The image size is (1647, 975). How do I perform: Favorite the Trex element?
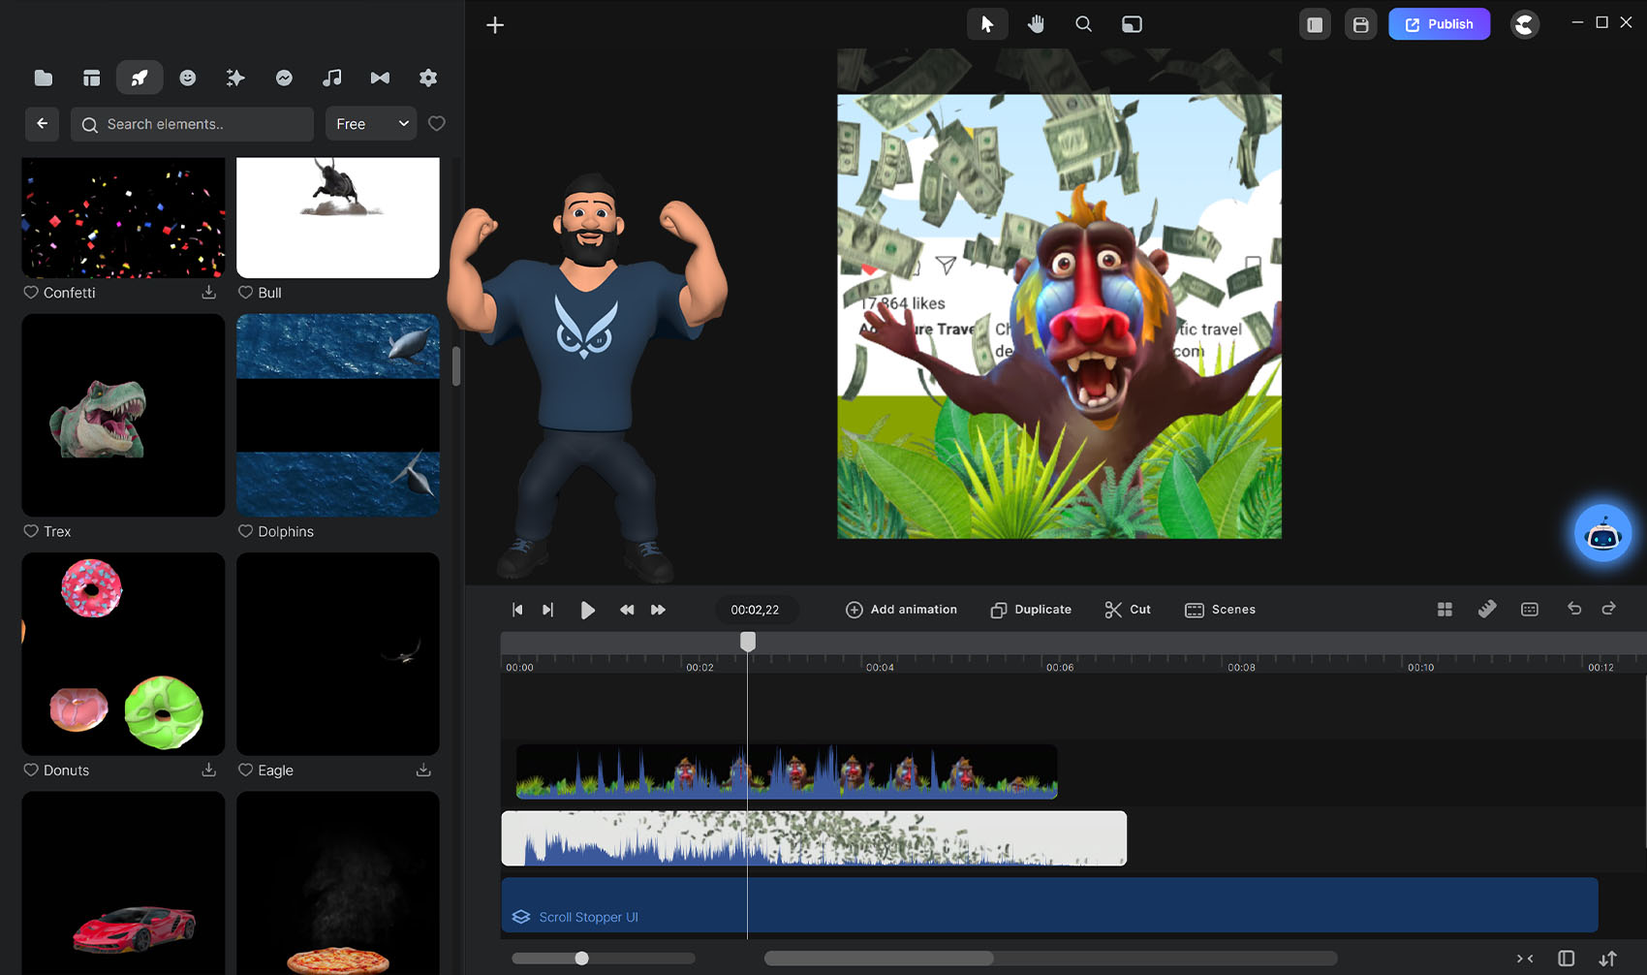(x=31, y=531)
